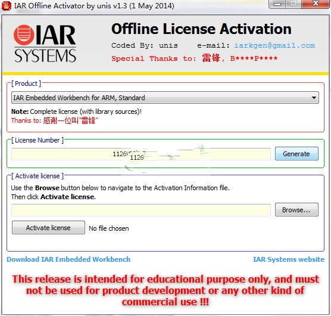Click the IAR Activator title bar icon
Viewport: 331px width, 316px height.
(x=6, y=6)
